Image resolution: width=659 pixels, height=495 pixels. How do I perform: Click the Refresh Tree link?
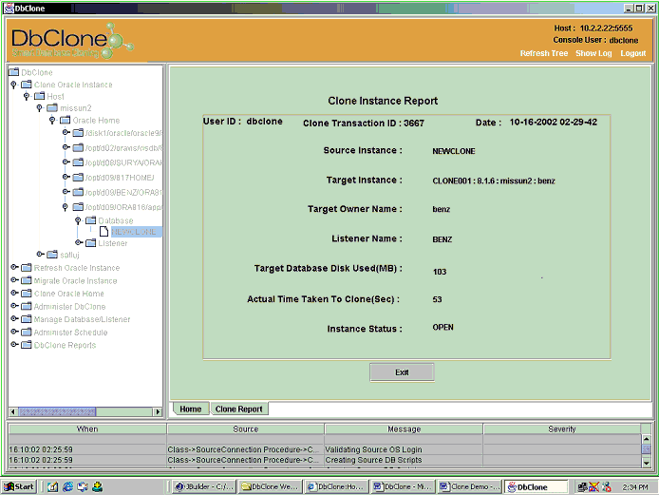point(544,53)
